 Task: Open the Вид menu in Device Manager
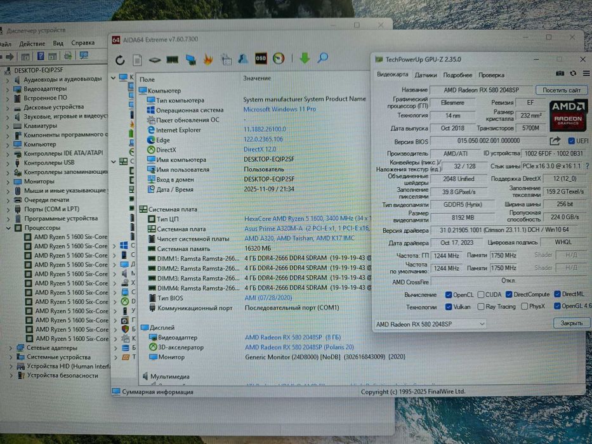pos(58,43)
